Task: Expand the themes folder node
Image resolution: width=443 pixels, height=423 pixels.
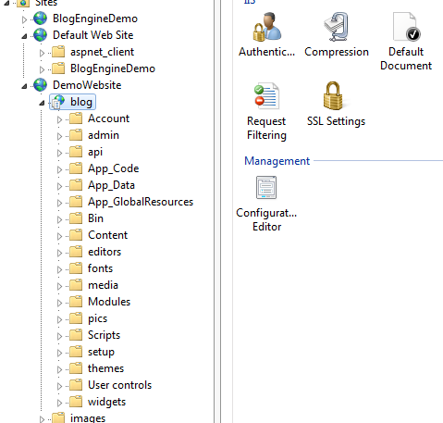Action: coord(59,369)
